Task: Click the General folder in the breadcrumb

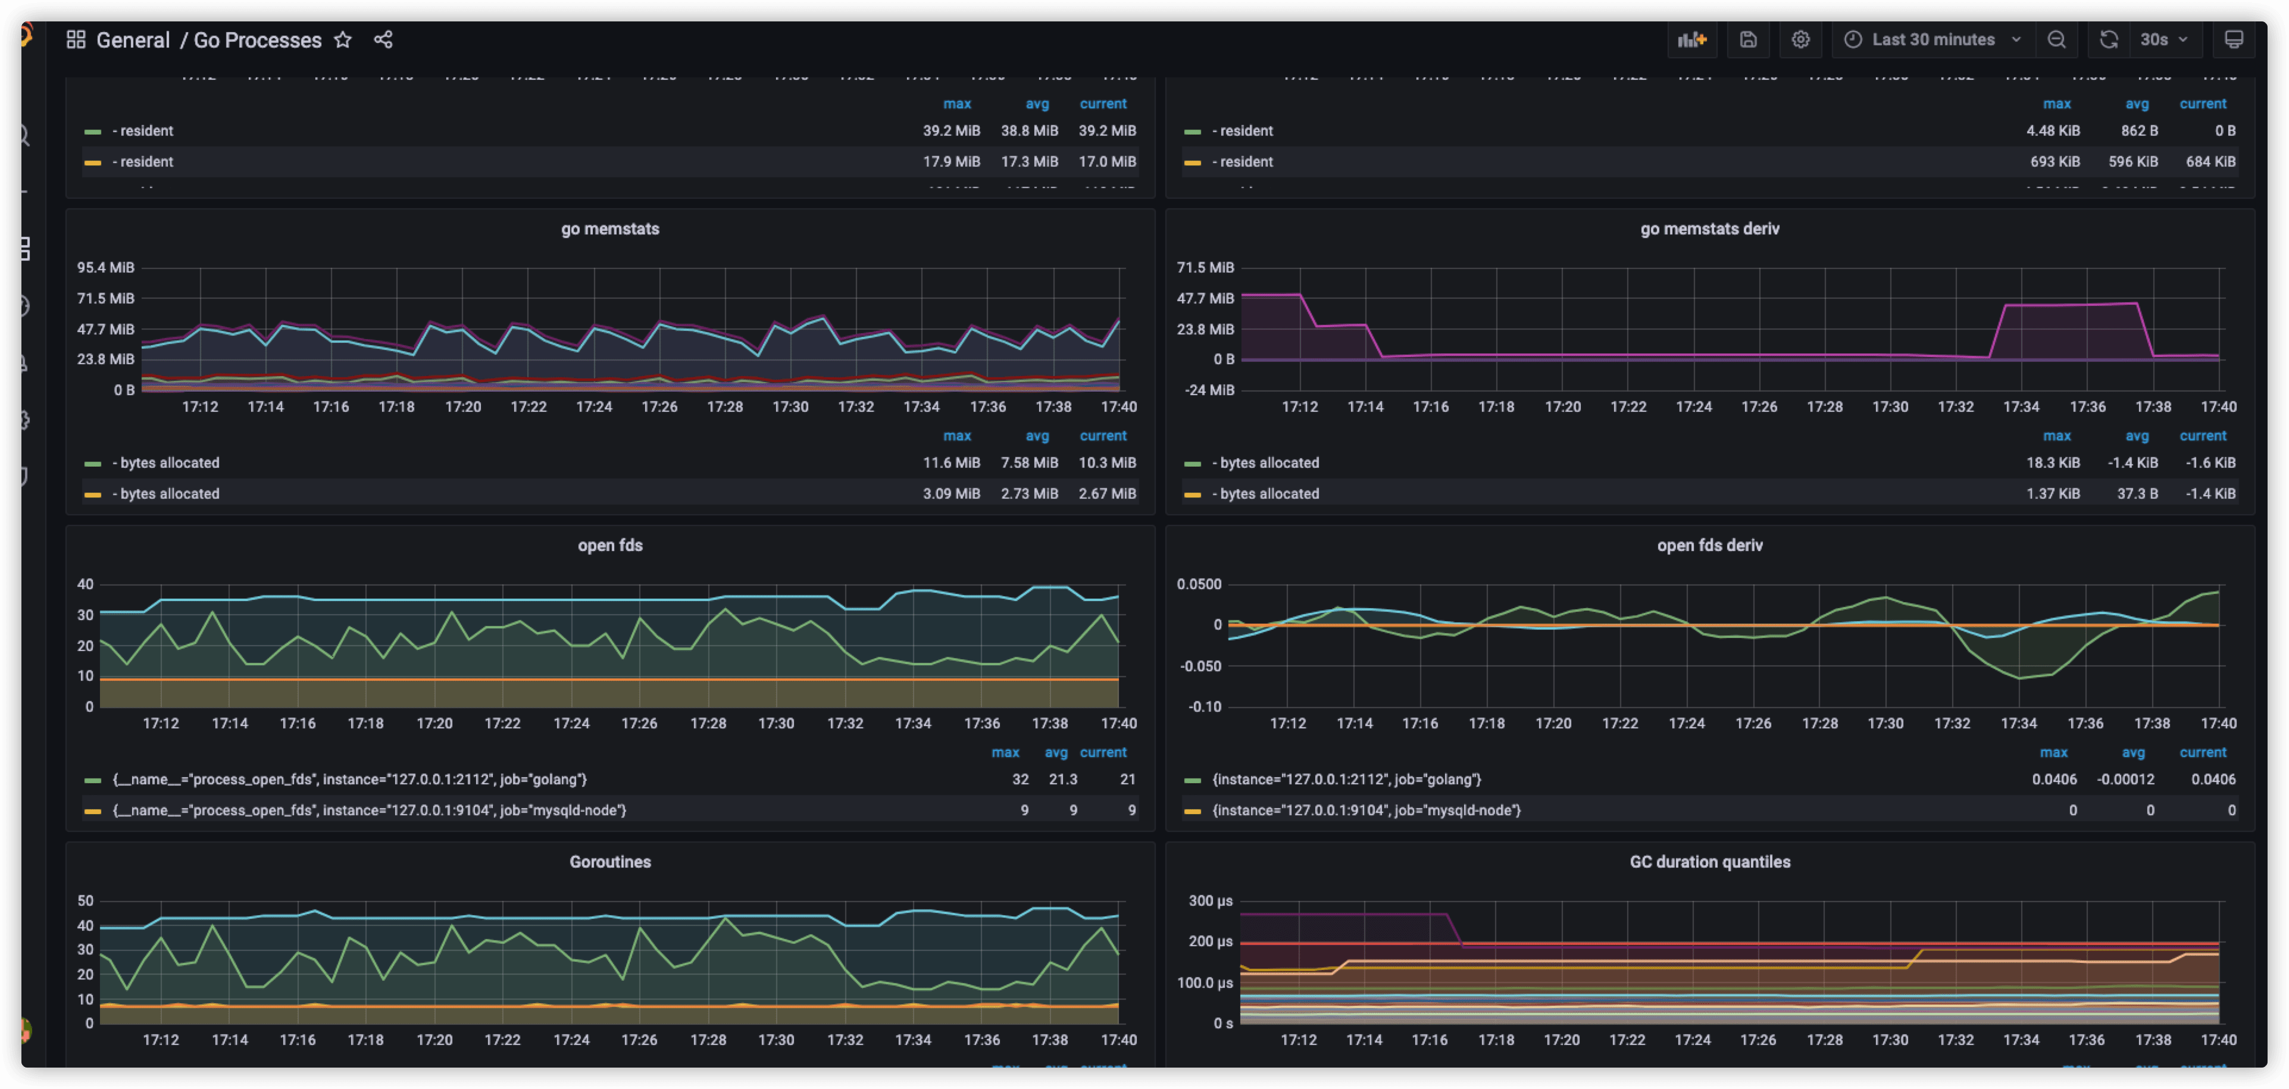Action: pos(133,39)
